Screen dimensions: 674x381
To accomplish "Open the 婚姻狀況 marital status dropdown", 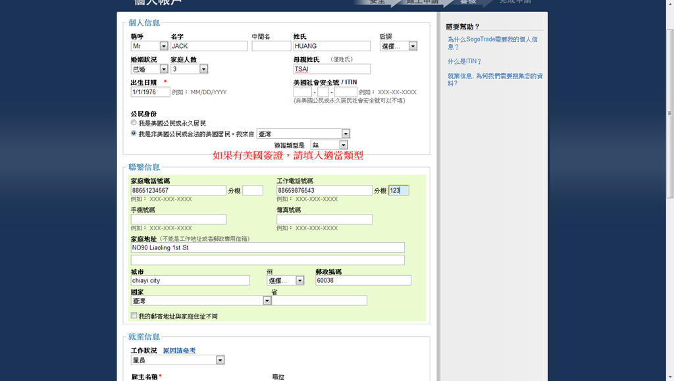I will (149, 68).
